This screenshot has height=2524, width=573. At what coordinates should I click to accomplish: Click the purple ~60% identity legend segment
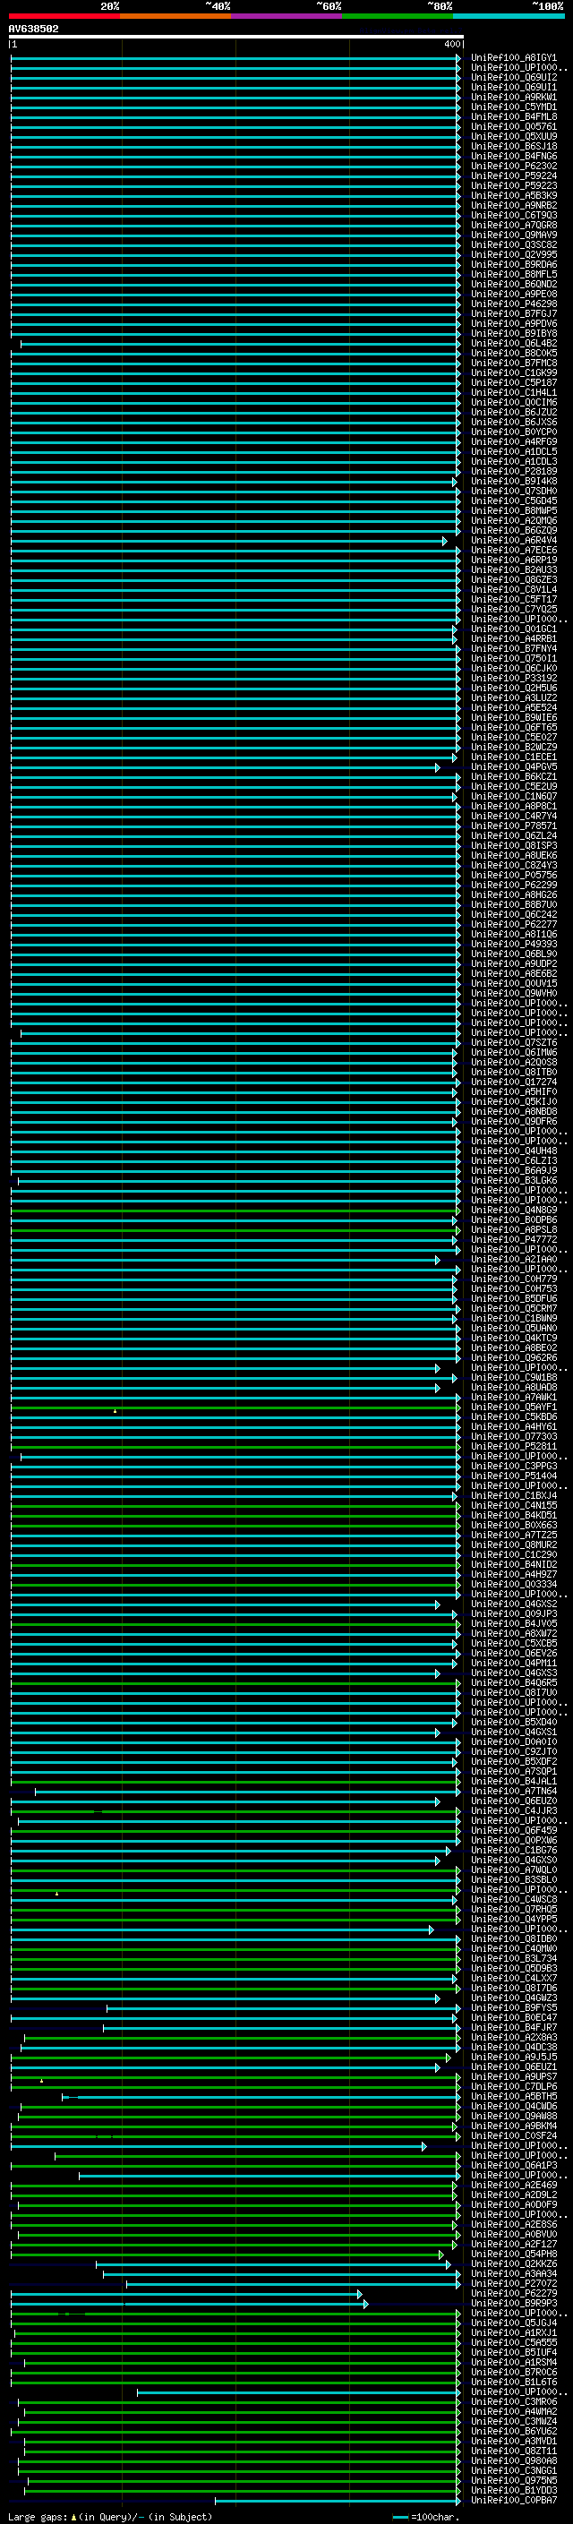click(x=286, y=16)
